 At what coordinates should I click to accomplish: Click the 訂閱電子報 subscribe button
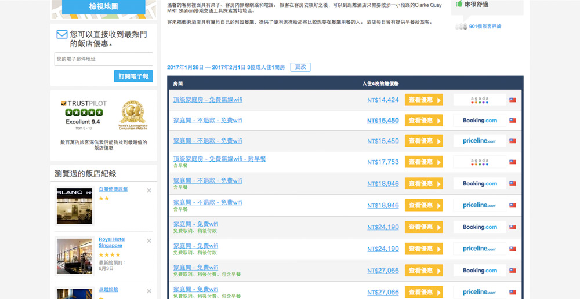tap(133, 76)
